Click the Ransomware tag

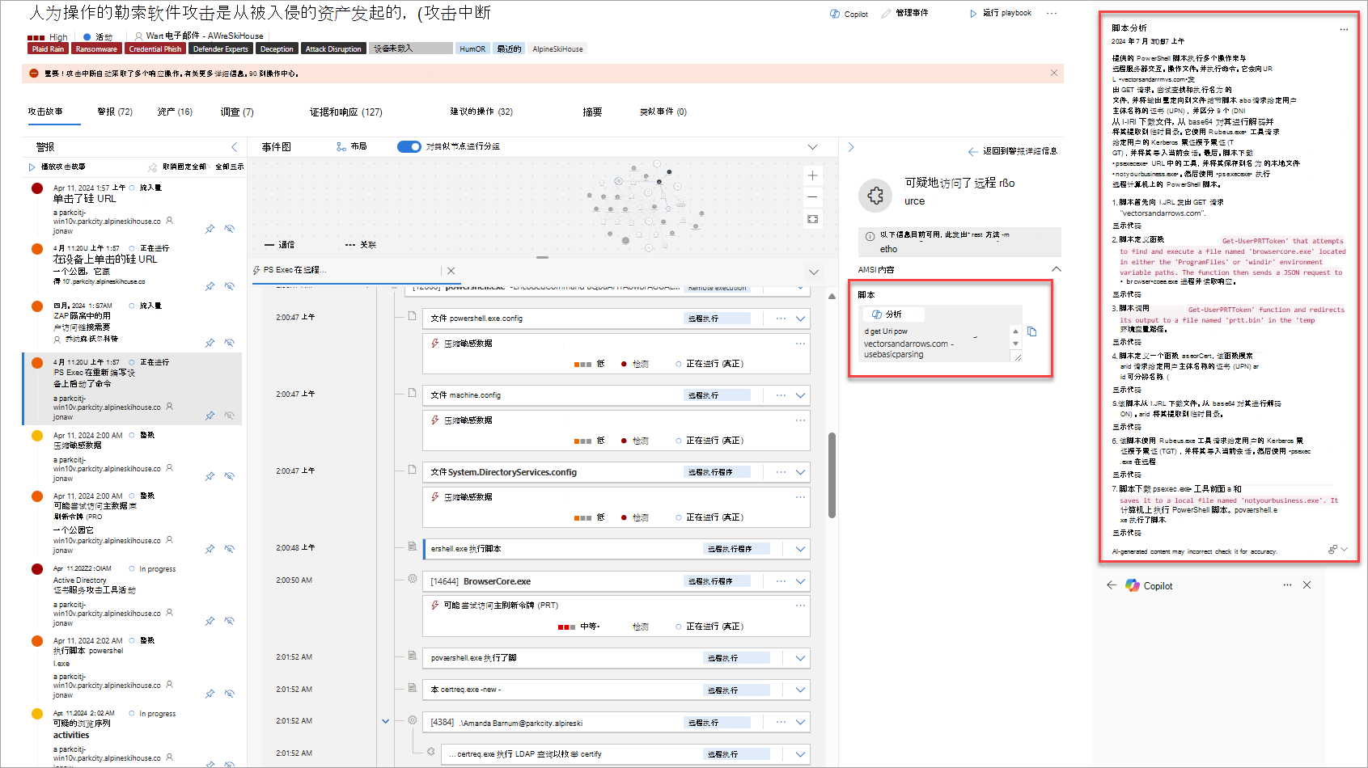coord(96,49)
